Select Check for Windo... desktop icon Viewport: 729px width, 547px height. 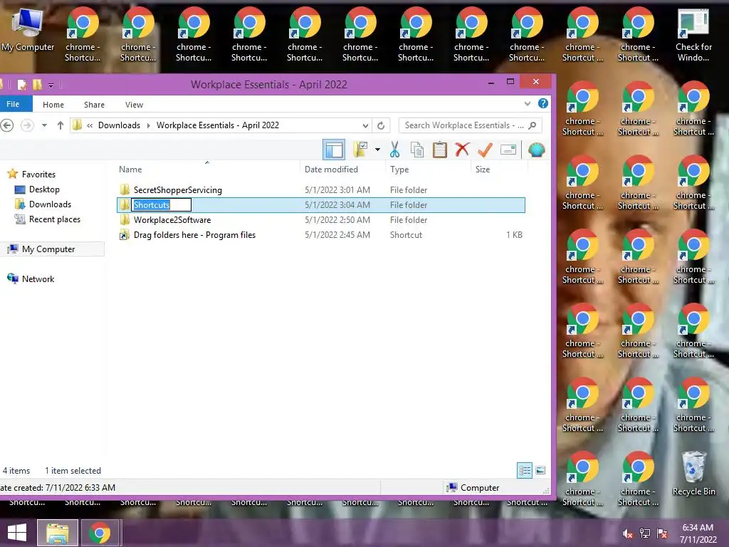(693, 35)
